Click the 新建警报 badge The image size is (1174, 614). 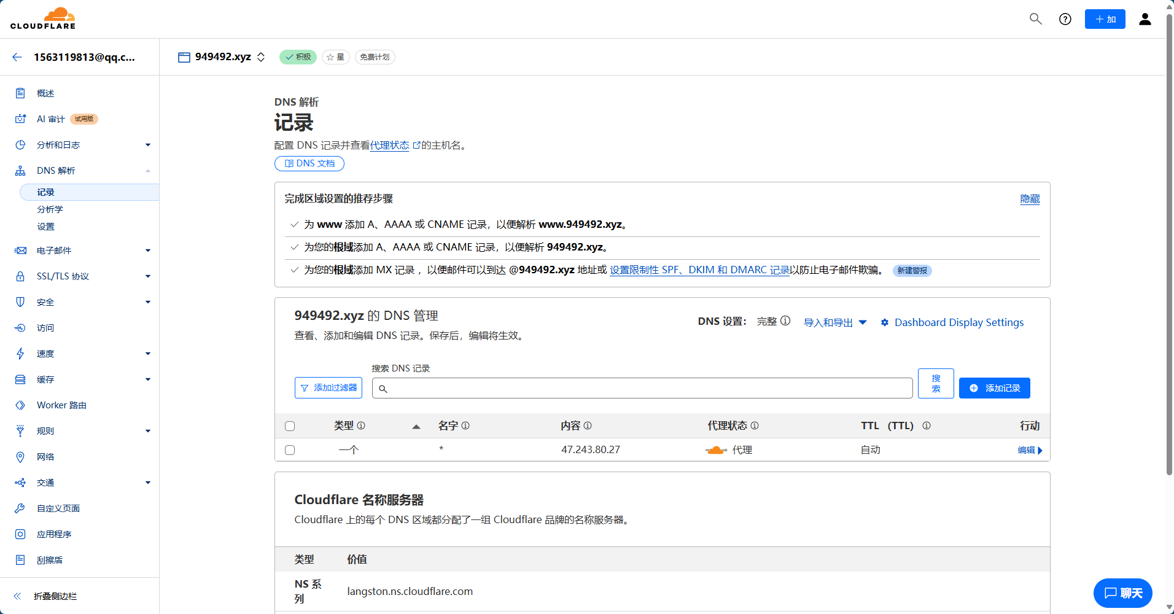[x=912, y=271]
